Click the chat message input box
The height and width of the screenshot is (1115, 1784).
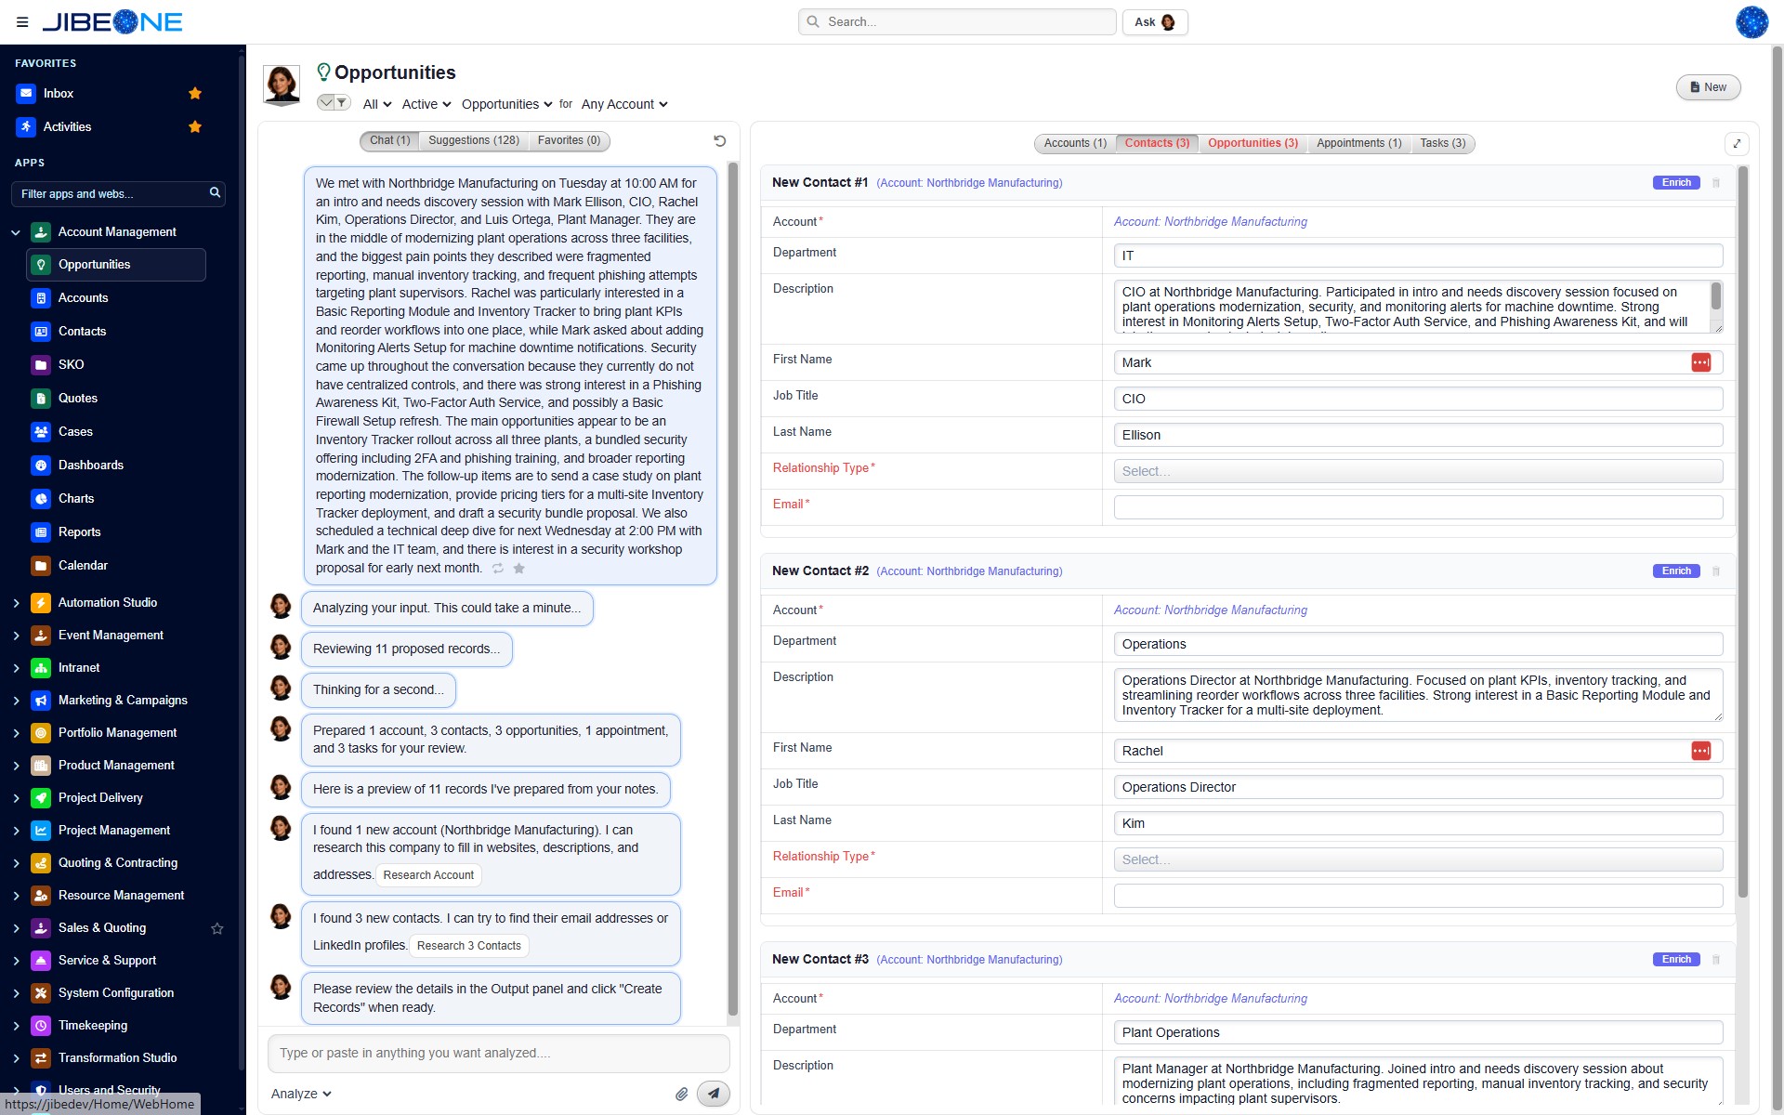click(x=499, y=1054)
